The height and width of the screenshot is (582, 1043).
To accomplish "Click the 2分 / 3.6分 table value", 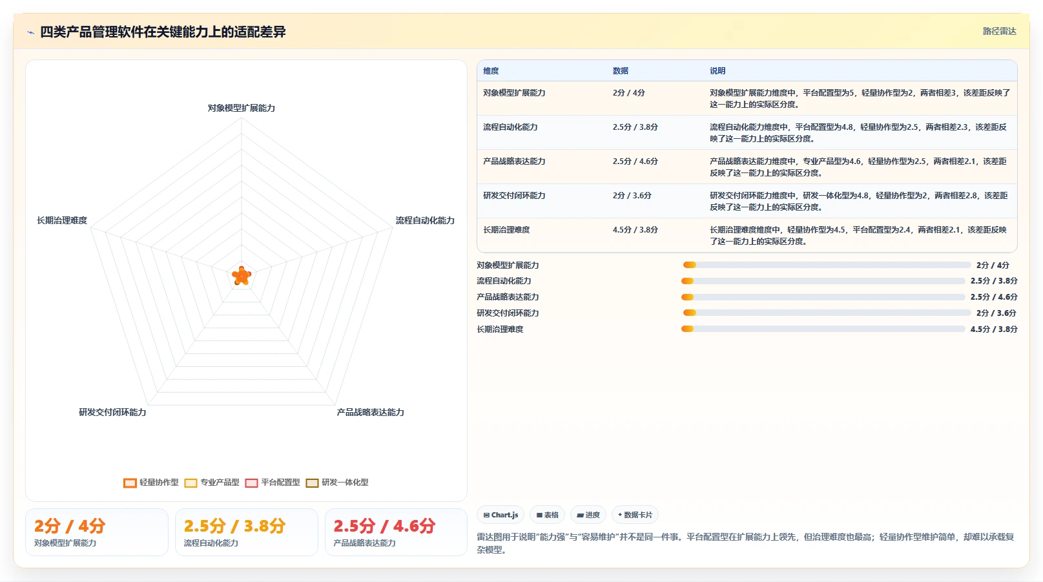I will tap(632, 196).
